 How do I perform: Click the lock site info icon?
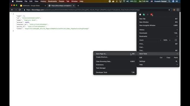tap(24, 10)
